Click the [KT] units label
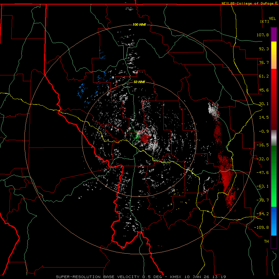 click(264, 21)
